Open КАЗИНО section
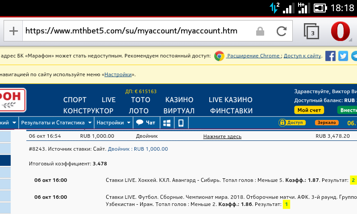This screenshot has height=214, width=357. point(179,100)
